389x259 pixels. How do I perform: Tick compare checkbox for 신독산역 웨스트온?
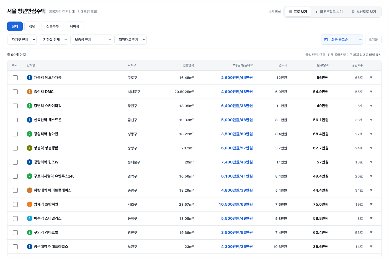16,120
